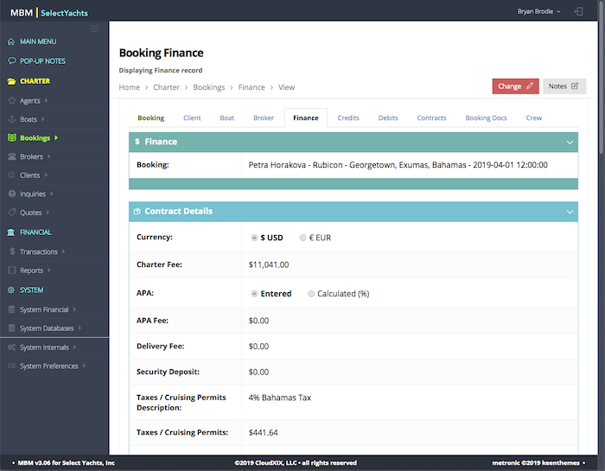Click the Quotes tag icon
This screenshot has width=605, height=471.
point(12,212)
